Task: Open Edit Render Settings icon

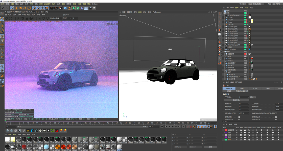Action: (60, 8)
